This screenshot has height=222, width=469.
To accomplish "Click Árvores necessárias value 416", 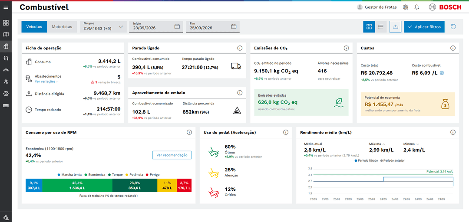I will click(322, 71).
